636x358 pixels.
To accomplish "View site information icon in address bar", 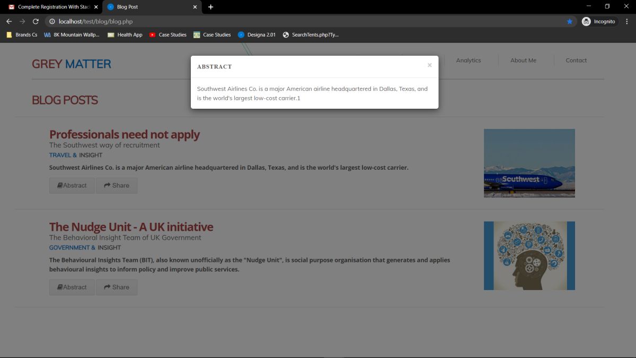I will point(52,22).
